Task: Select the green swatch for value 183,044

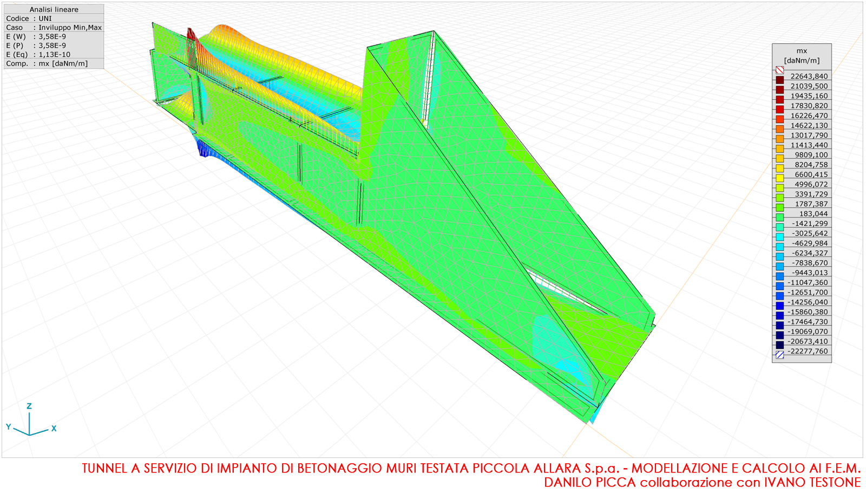Action: tap(779, 217)
